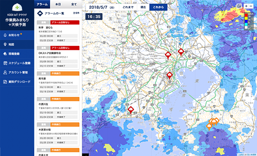This screenshot has height=156, width=257.
Task: Click the 03/20 00:00 row in 料亭 card
Action: pos(58,36)
